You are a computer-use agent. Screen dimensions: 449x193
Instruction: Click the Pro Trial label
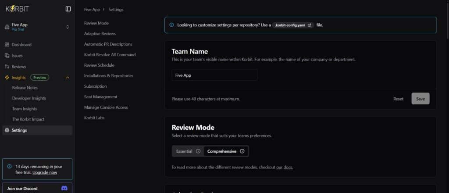click(18, 29)
